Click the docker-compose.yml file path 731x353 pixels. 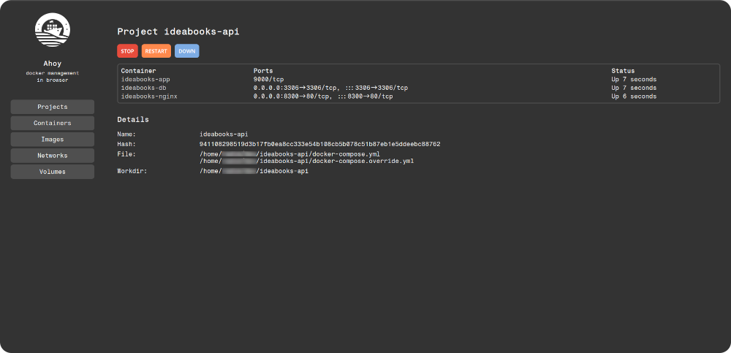tap(290, 154)
